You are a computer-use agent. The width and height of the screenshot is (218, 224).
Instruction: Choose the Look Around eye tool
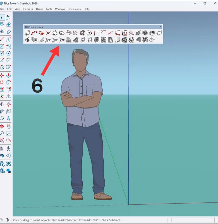(x=2, y=156)
